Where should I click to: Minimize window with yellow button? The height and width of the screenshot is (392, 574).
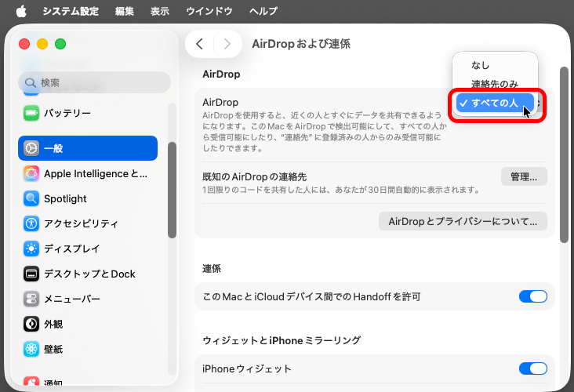[42, 44]
